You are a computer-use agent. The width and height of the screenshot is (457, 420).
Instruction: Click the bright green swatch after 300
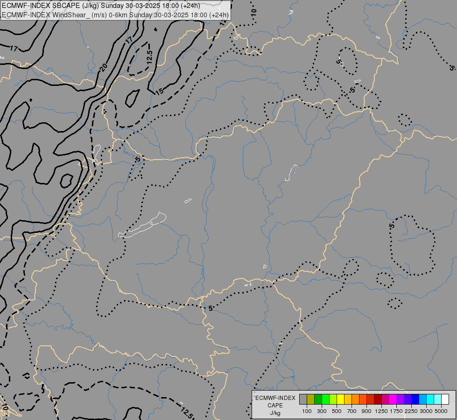pyautogui.click(x=325, y=399)
